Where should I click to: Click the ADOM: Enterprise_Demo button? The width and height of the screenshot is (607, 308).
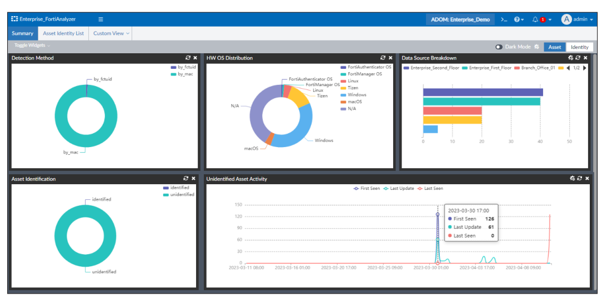point(460,19)
